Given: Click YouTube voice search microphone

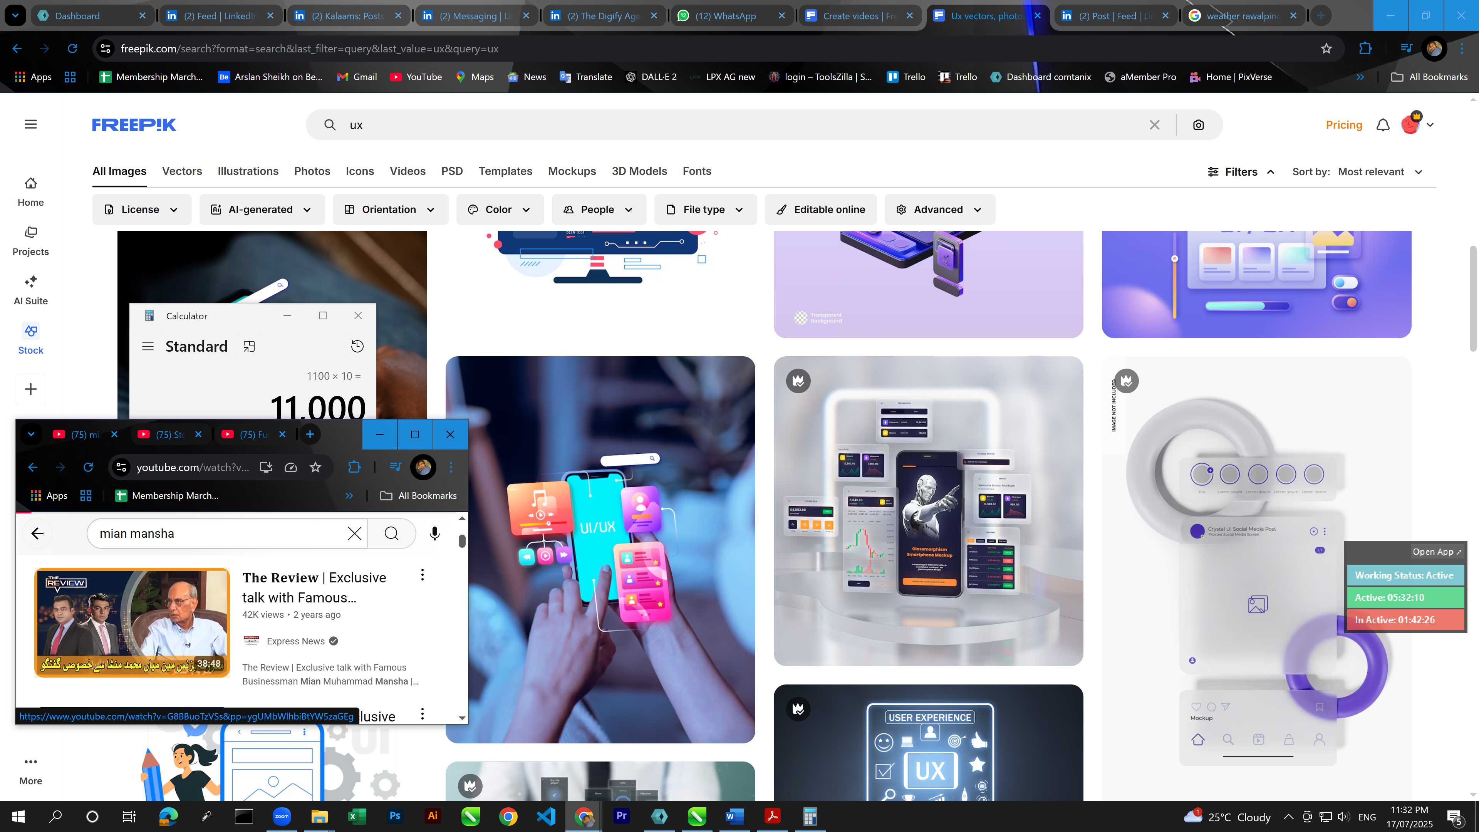Looking at the screenshot, I should point(434,533).
